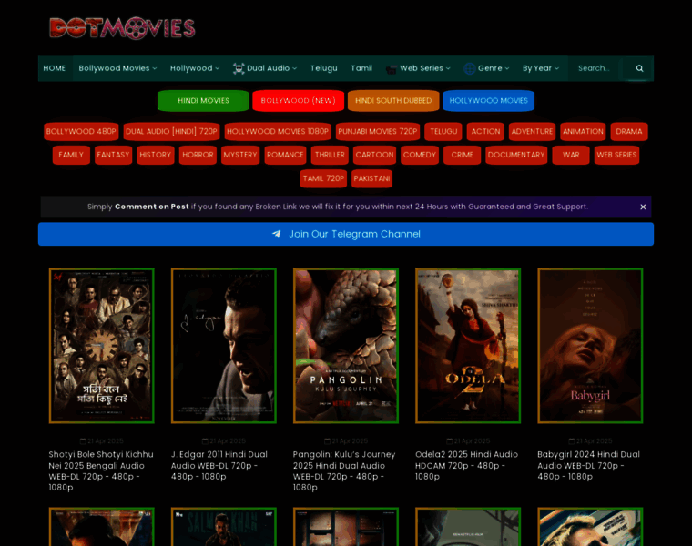Open the Web Series dropdown

tap(418, 68)
